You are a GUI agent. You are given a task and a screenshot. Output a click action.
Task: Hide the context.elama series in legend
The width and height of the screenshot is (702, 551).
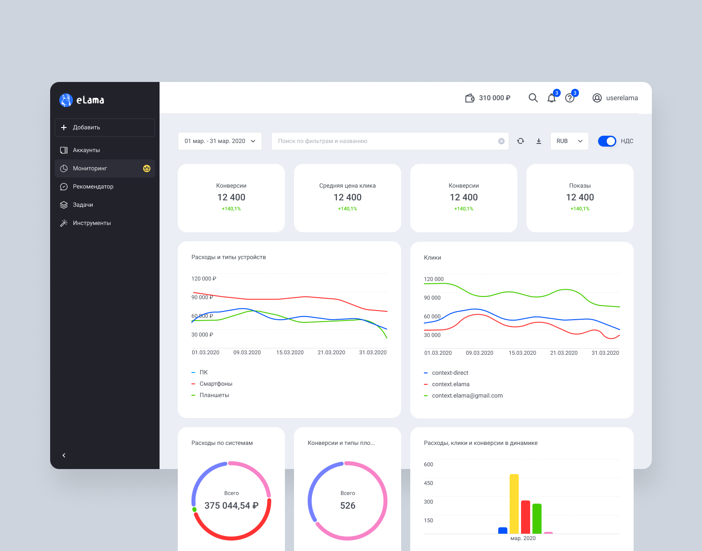pos(450,384)
